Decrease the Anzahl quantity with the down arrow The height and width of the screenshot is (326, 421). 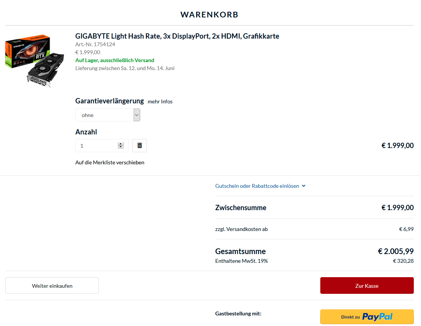coord(121,147)
